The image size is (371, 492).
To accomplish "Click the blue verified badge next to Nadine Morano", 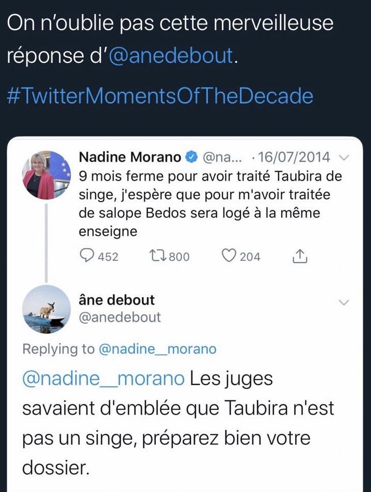I will point(191,157).
